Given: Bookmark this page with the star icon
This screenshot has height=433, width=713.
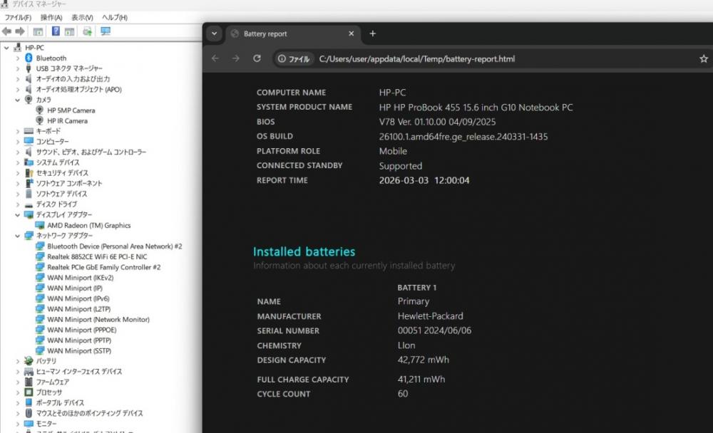Looking at the screenshot, I should pyautogui.click(x=704, y=58).
